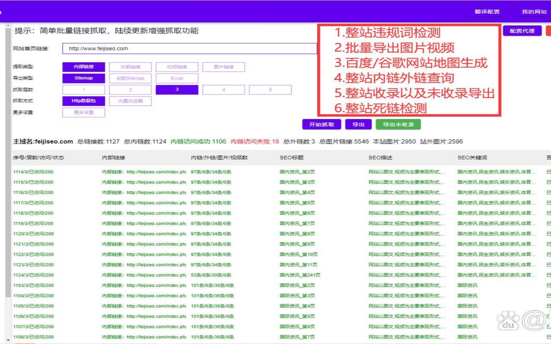Select the 图片链接 extraction type
This screenshot has height=344, width=551.
click(223, 67)
